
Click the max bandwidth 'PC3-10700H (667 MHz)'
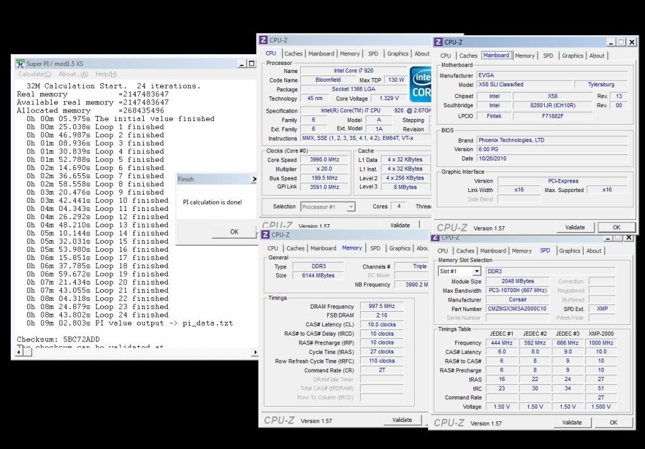[518, 290]
